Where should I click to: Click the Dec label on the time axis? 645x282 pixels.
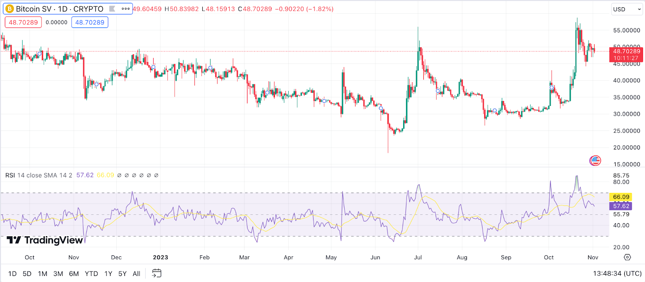click(x=116, y=257)
